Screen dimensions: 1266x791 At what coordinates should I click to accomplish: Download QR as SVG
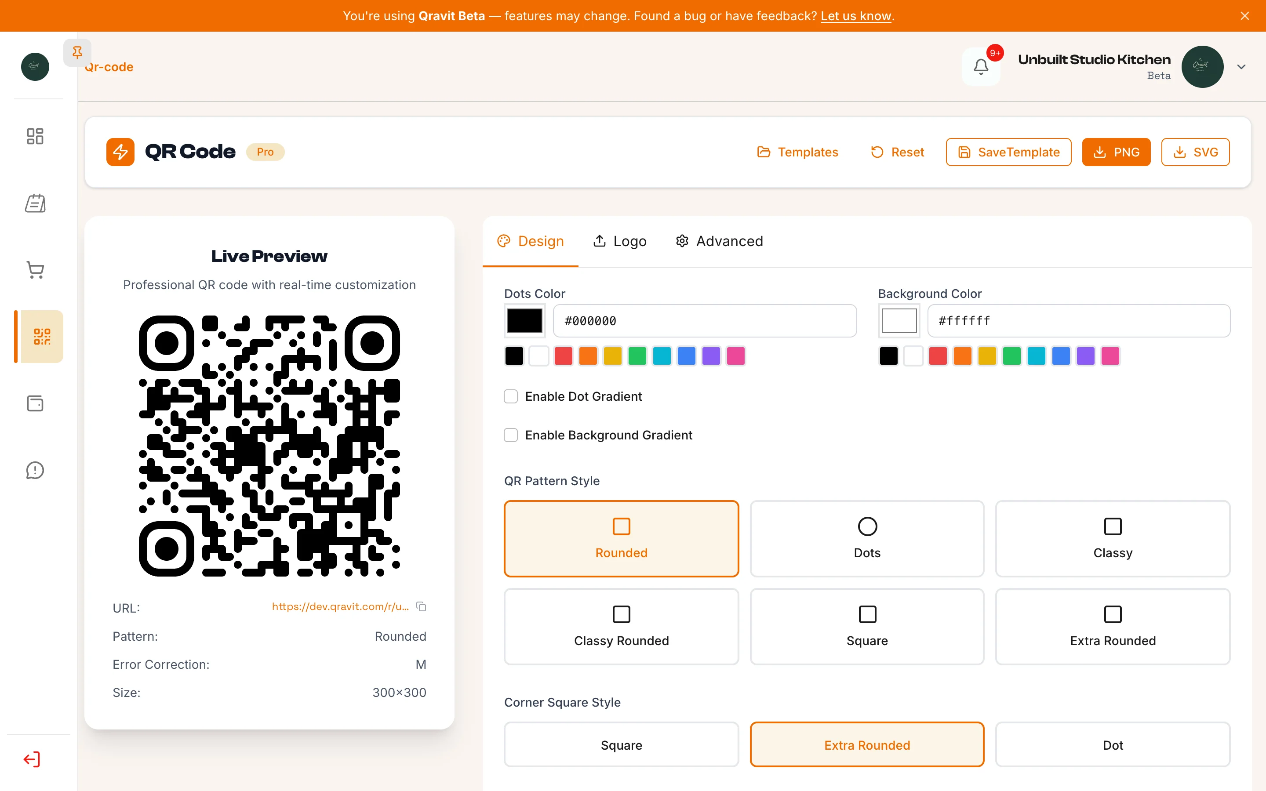click(1195, 152)
